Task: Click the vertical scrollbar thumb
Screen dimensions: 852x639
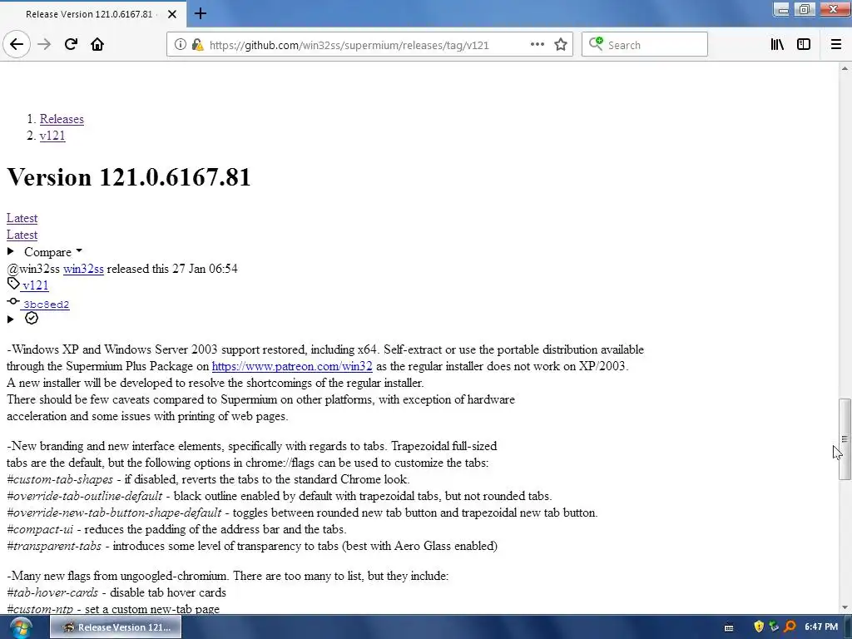Action: click(x=845, y=439)
